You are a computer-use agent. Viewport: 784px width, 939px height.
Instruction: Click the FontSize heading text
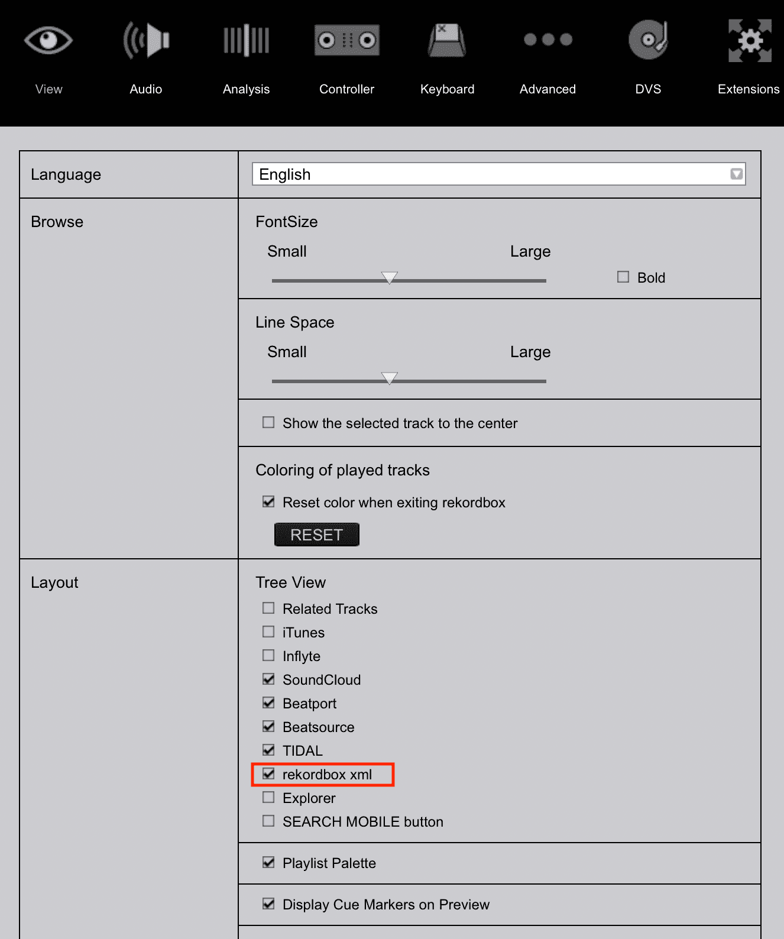point(287,222)
